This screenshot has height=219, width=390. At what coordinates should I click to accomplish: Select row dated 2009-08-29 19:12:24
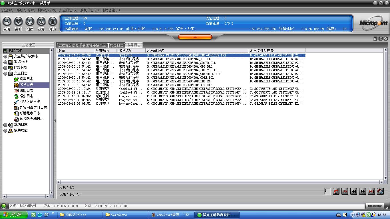(181, 89)
